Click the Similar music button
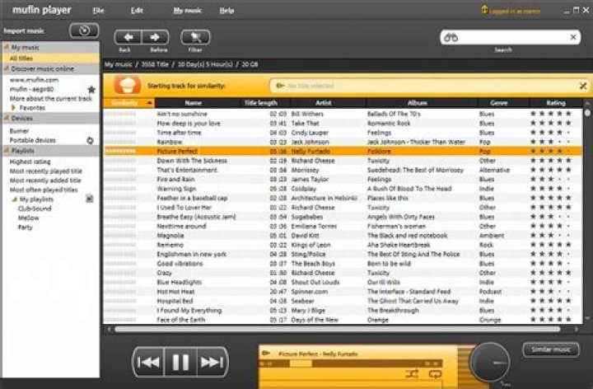593x389 pixels. [551, 349]
